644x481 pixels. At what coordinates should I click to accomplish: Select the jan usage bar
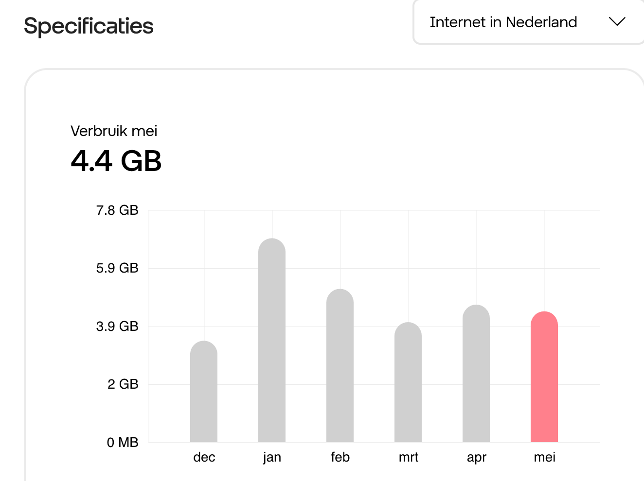(272, 340)
